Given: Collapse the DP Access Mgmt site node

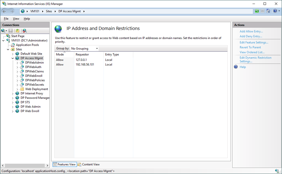Looking at the screenshot, I should (x=13, y=58).
